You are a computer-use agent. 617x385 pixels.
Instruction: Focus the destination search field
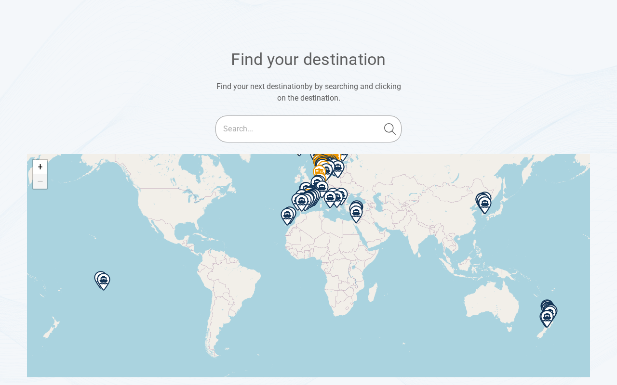pos(299,129)
